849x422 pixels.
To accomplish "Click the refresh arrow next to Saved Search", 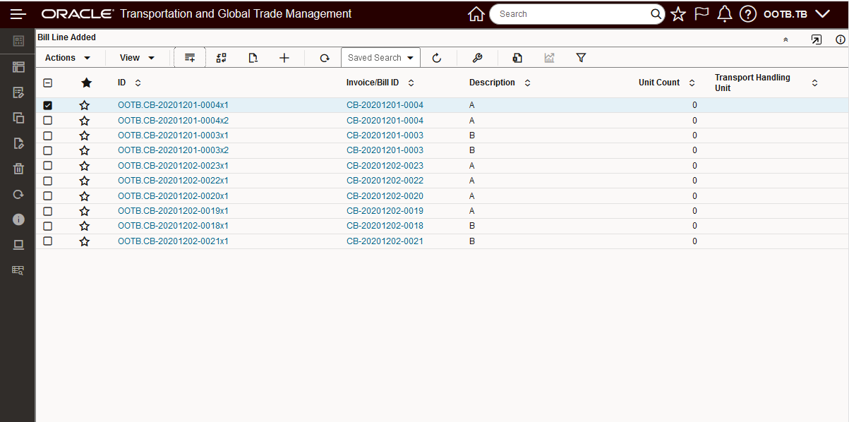I will [x=438, y=57].
